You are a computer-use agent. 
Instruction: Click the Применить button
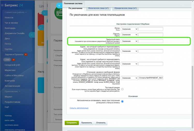86,123
